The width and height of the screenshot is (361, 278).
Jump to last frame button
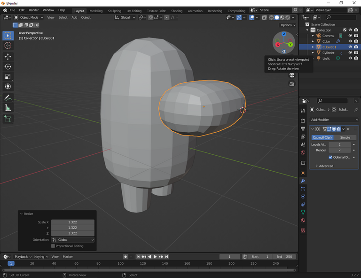(166, 257)
